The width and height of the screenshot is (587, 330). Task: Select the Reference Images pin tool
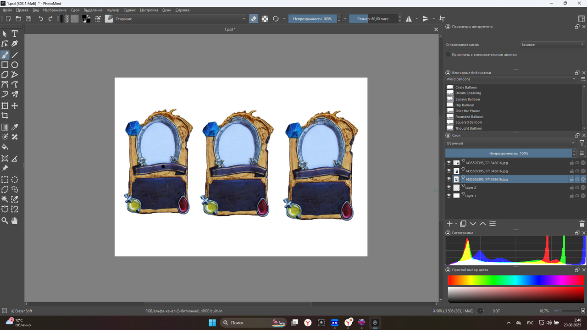(x=5, y=168)
